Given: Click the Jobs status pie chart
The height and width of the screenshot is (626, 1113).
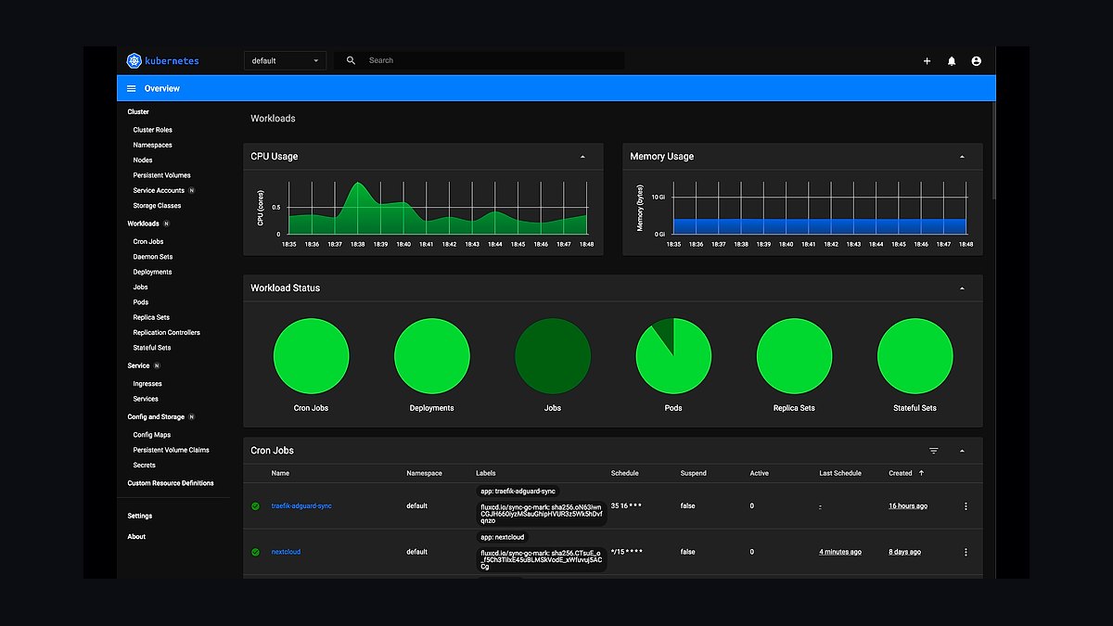Looking at the screenshot, I should 553,357.
